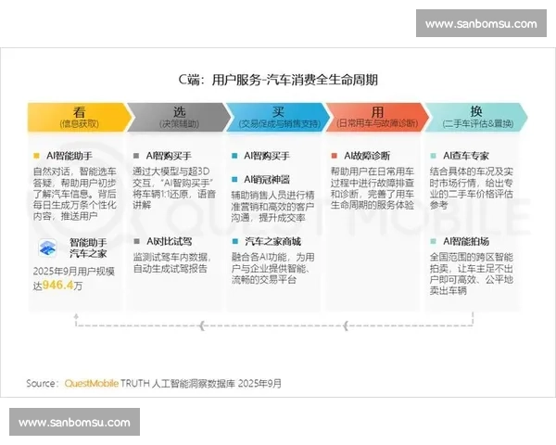Click paragraph starting 辅助销售人员进行精准营销
556x445 pixels.
pos(272,206)
